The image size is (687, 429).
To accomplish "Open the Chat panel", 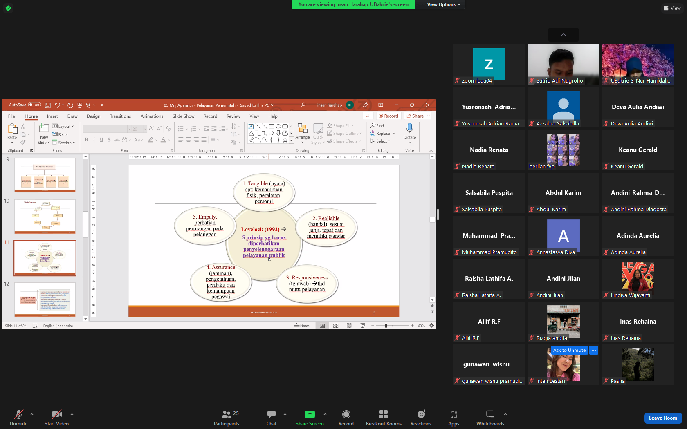I will click(x=272, y=418).
